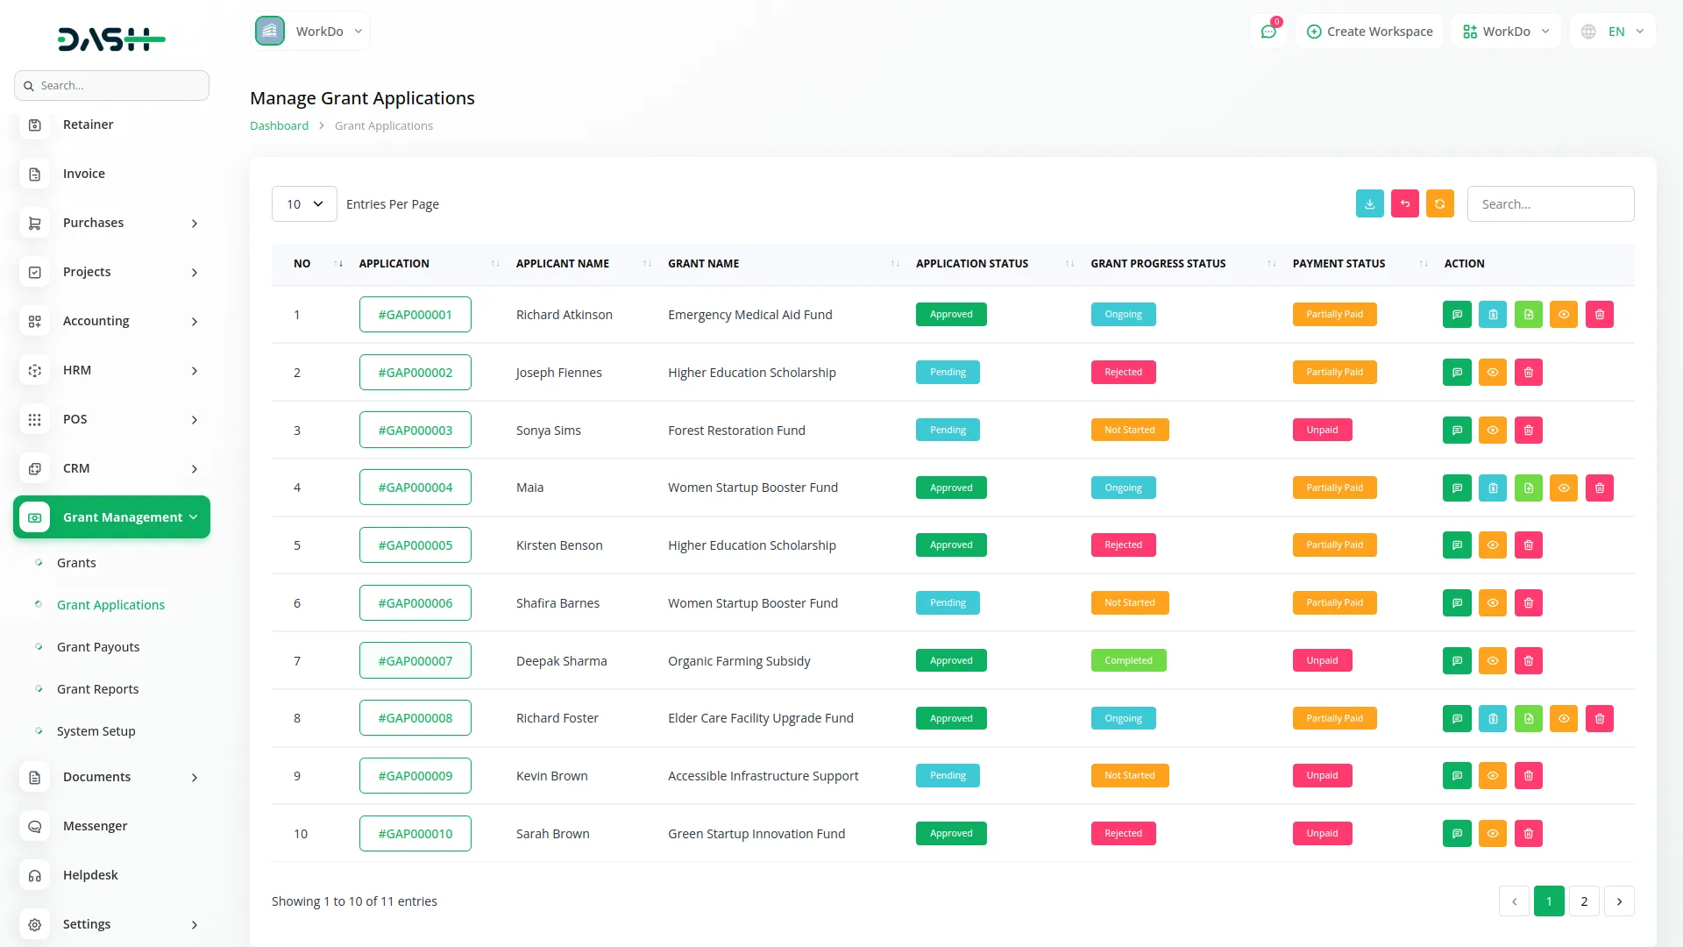This screenshot has width=1683, height=947.
Task: Switch to Grant Payouts in the sidebar
Action: (x=97, y=646)
